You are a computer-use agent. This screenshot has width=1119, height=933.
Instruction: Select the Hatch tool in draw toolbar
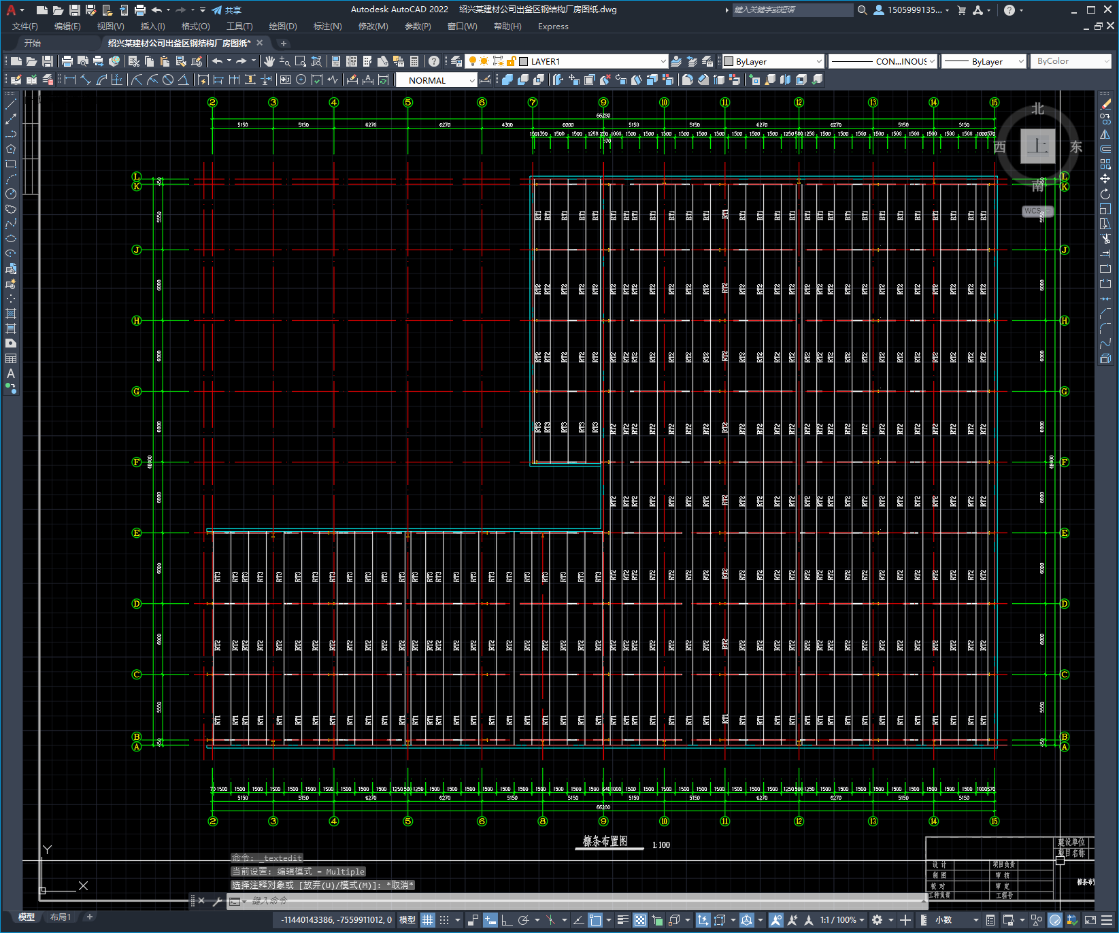pyautogui.click(x=11, y=313)
